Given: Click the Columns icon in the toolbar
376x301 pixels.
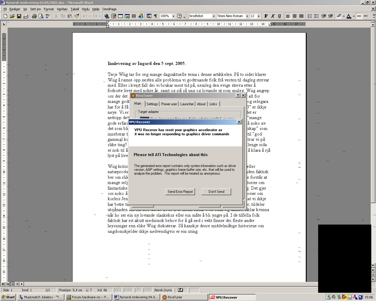Looking at the screenshot, I should tap(134, 16).
